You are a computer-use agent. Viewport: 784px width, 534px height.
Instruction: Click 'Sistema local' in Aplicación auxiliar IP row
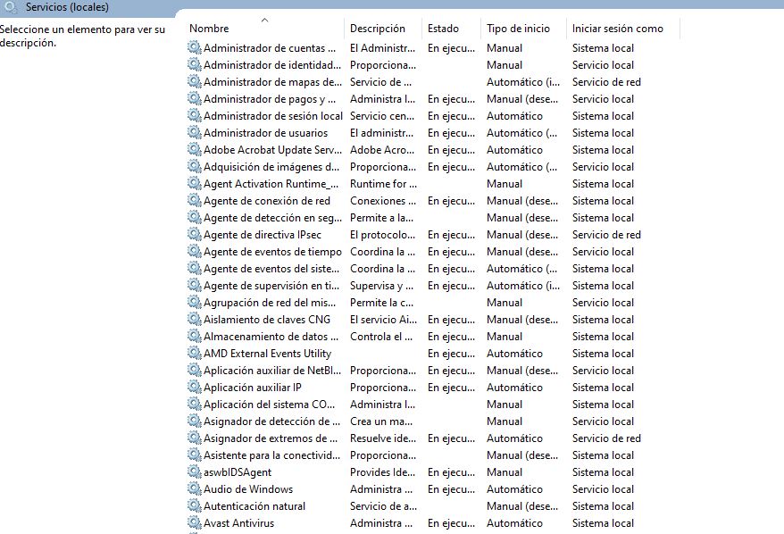click(x=603, y=388)
